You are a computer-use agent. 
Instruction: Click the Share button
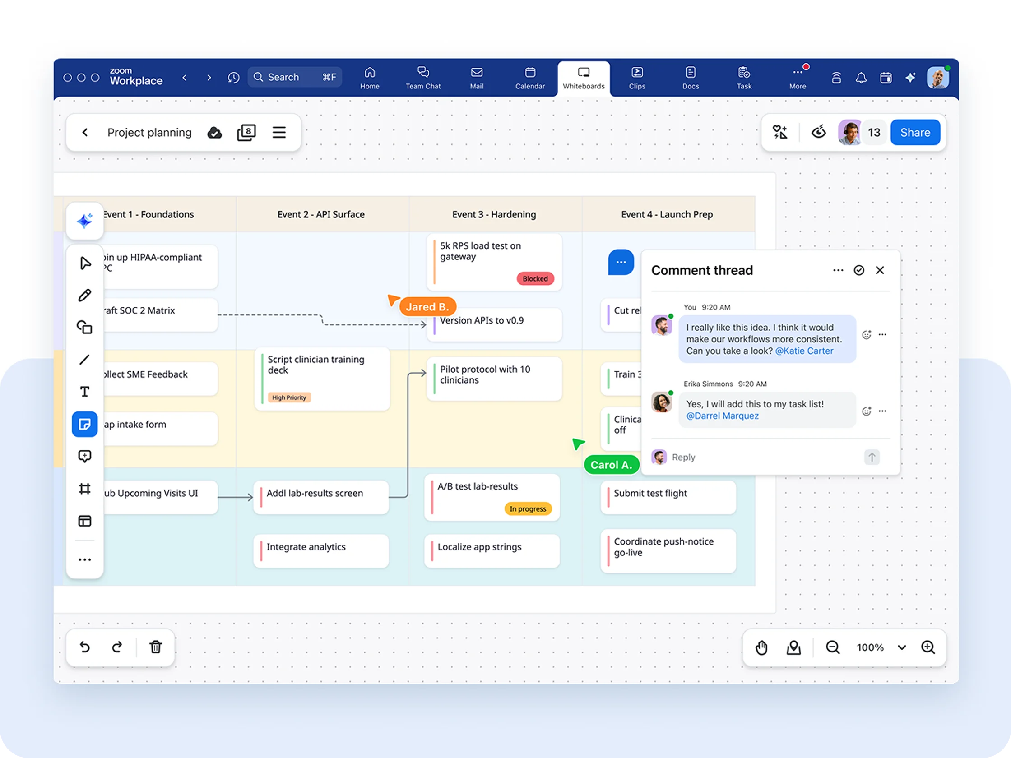[x=914, y=132]
